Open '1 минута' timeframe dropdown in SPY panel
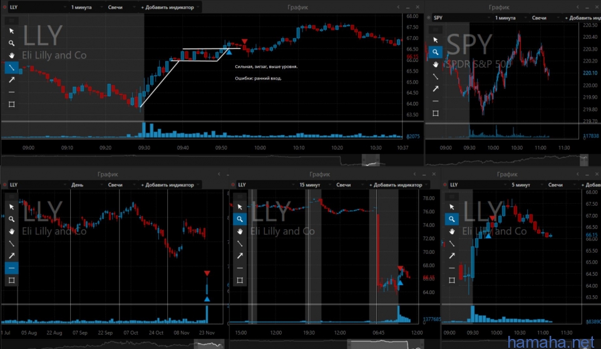Screen dimensions: 601x349 click(510, 18)
